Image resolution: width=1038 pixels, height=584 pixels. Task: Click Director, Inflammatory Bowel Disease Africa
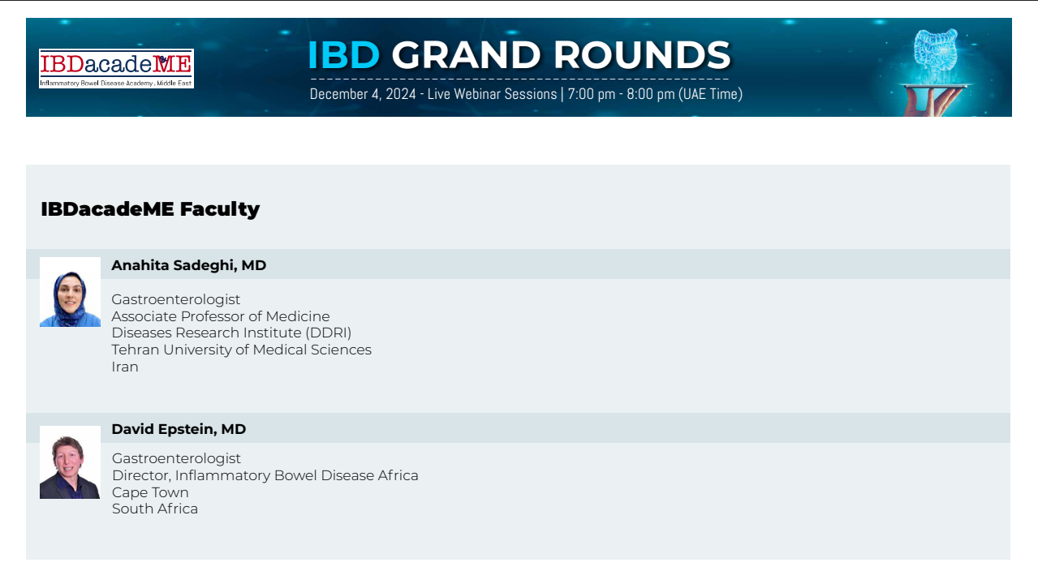[x=265, y=475]
